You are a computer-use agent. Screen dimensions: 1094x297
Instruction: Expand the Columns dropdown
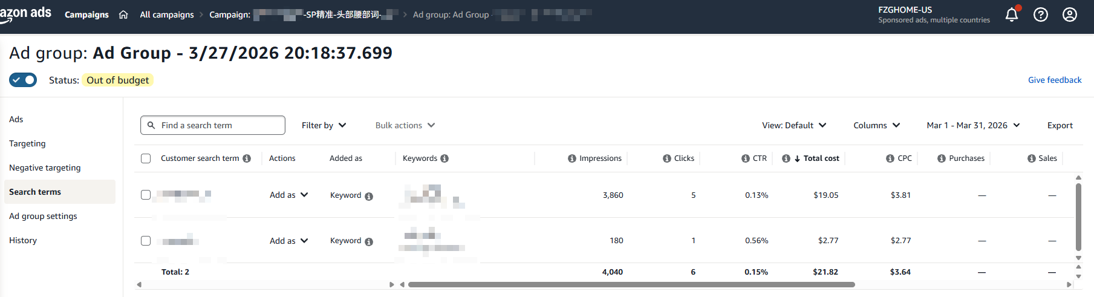tap(876, 125)
